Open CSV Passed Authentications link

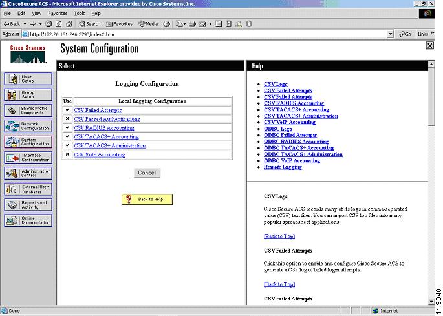107,119
